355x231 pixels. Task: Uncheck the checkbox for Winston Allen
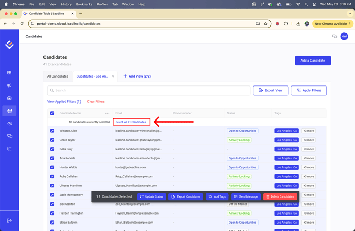click(52, 131)
